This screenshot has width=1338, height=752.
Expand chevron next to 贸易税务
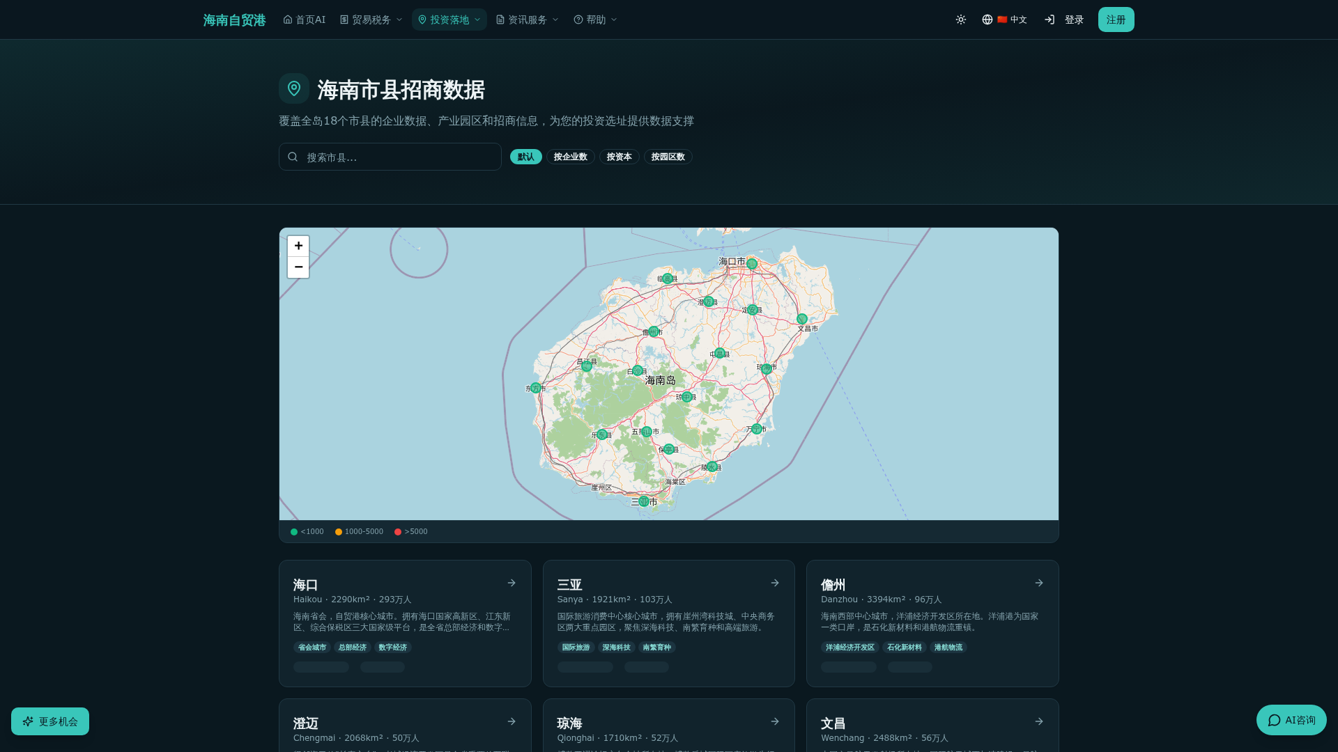399,19
